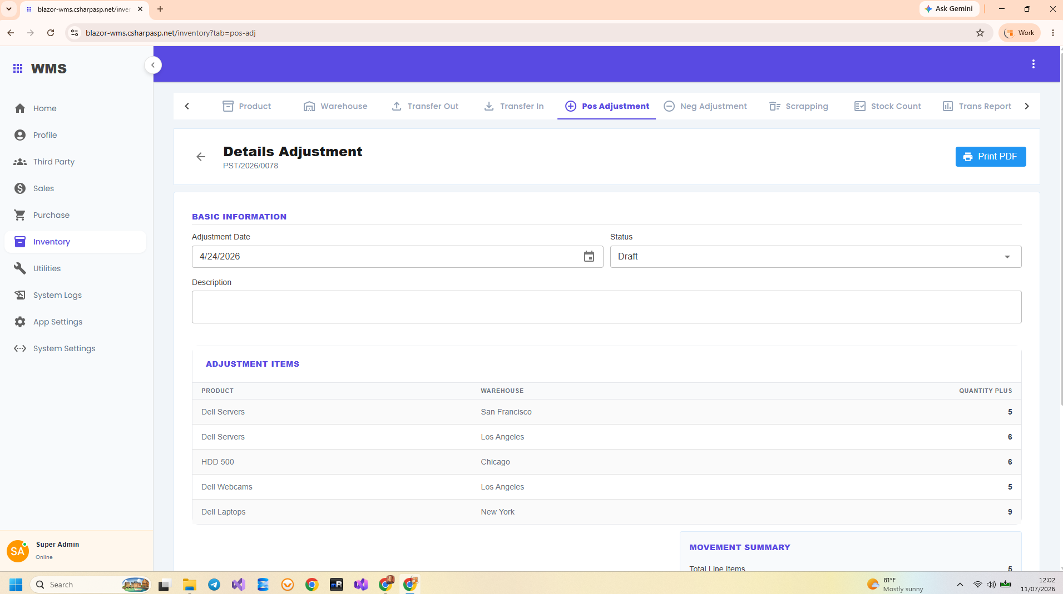Viewport: 1063px width, 594px height.
Task: Click the New York warehouse cell
Action: [497, 512]
